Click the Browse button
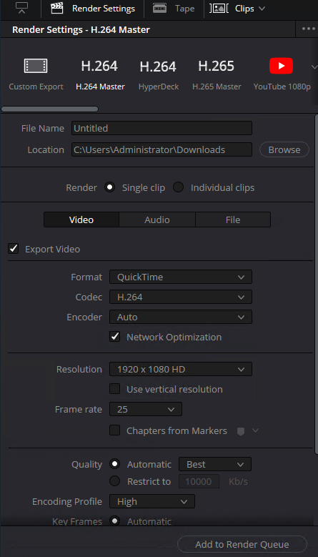 click(284, 149)
